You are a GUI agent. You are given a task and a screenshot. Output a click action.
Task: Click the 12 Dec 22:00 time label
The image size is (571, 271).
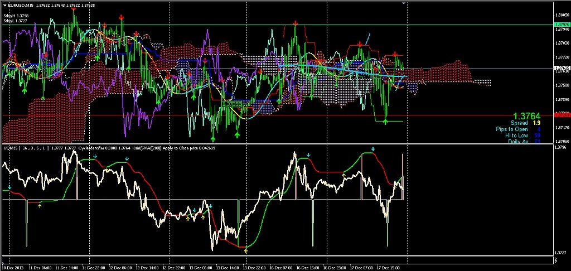click(x=175, y=268)
